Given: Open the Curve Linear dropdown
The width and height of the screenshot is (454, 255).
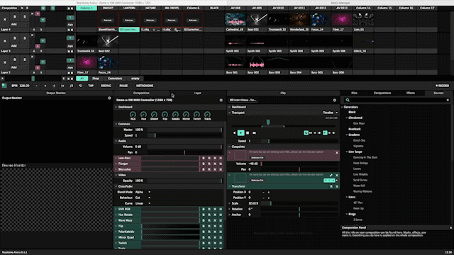Looking at the screenshot, I should 143,203.
